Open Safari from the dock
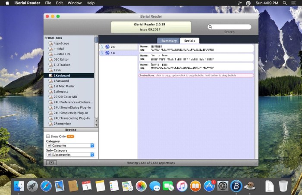The height and width of the screenshot is (195, 302). coord(46,186)
